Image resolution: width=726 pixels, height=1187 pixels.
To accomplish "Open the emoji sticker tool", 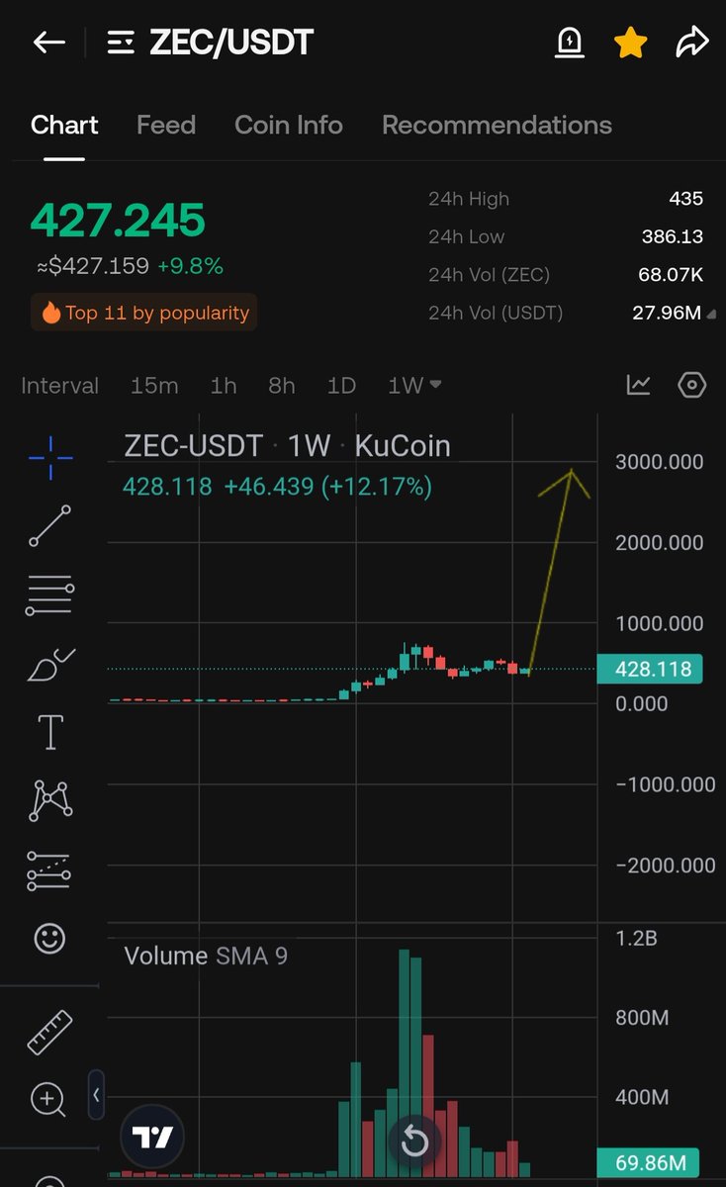I will 50,938.
